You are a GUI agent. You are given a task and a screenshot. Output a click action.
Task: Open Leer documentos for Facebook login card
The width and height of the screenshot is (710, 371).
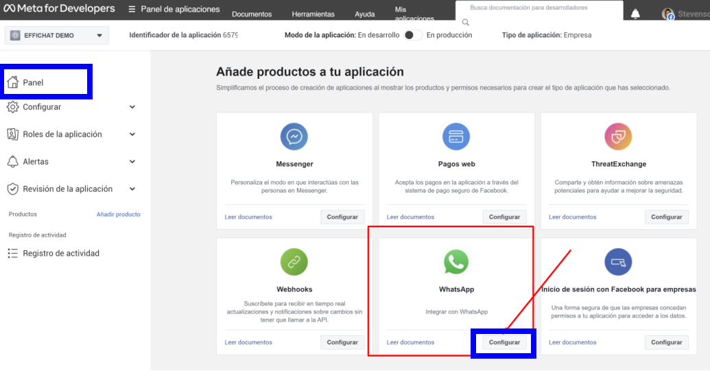572,342
